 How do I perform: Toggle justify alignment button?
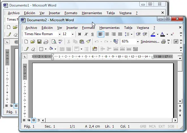(x=120, y=34)
